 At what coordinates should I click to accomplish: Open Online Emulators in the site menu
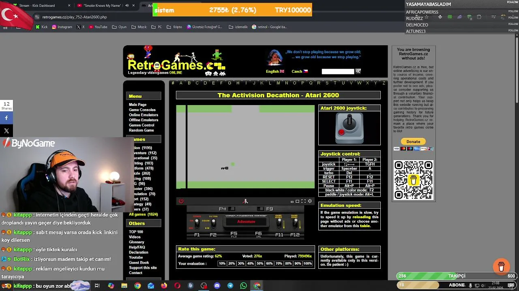[x=144, y=115]
